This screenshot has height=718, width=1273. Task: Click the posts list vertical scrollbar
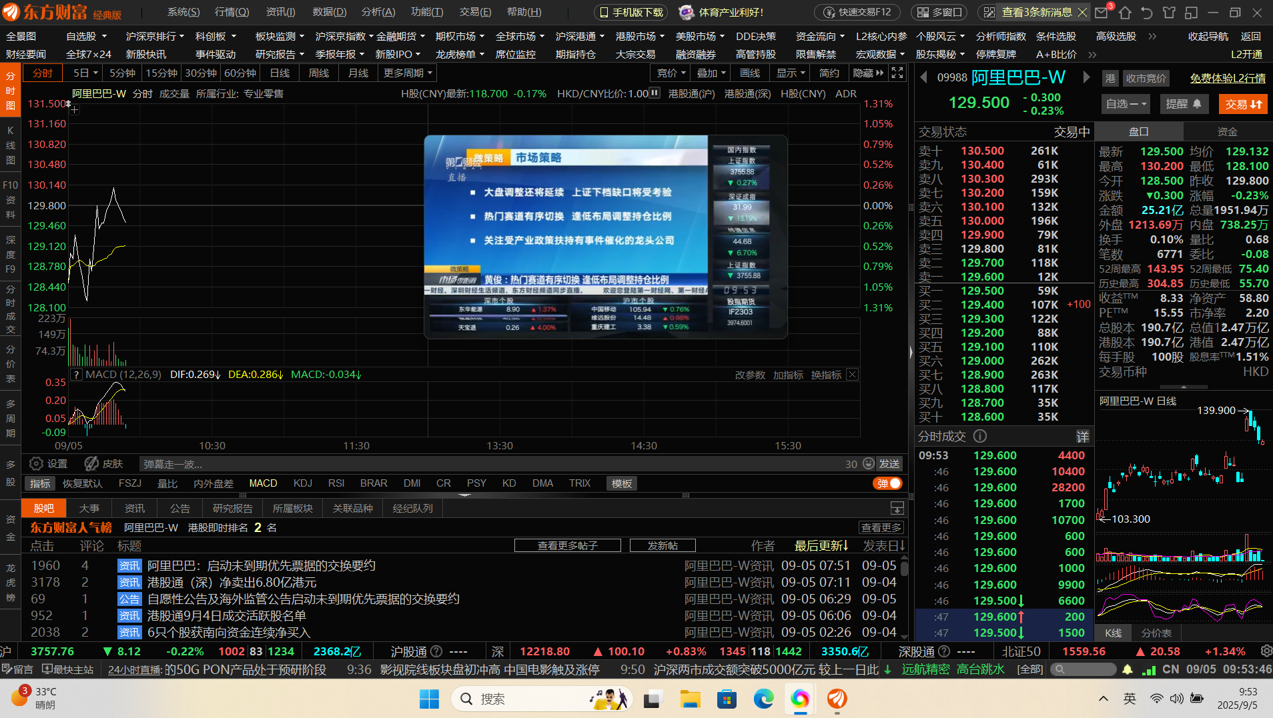coord(905,597)
